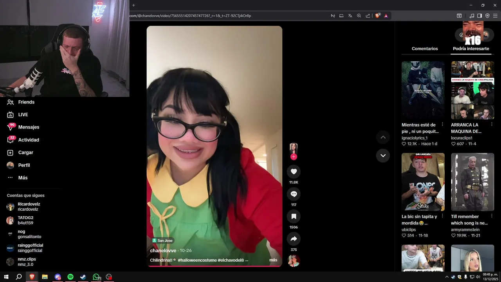Click the browser address bar URL
The image size is (501, 282).
pyautogui.click(x=191, y=16)
